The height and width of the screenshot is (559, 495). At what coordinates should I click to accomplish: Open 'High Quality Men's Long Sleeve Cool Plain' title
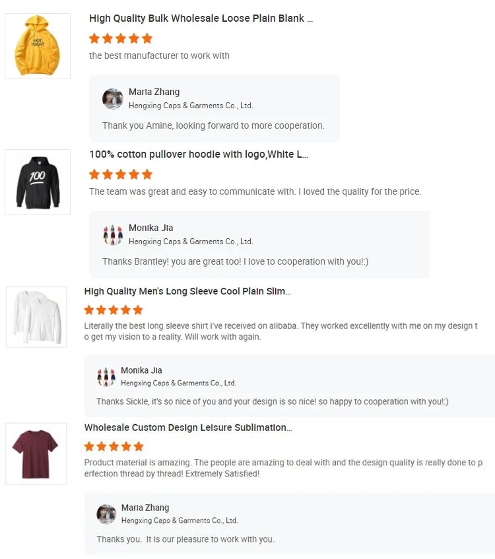click(x=187, y=291)
